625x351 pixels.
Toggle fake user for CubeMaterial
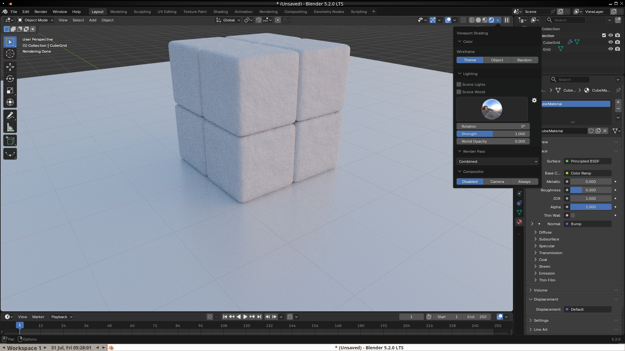coord(591,131)
